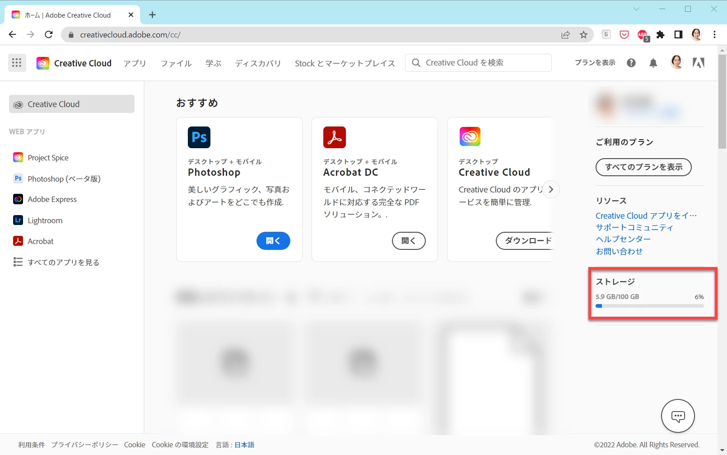Change language via 日本語 link
The height and width of the screenshot is (455, 727).
tap(244, 445)
